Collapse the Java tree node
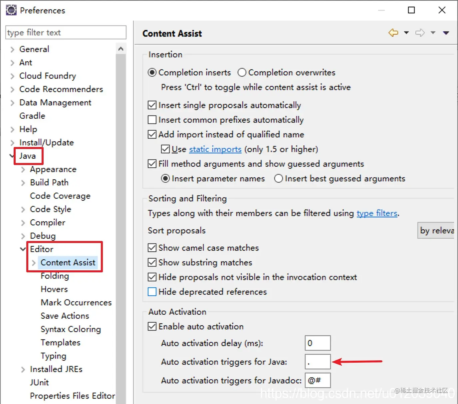This screenshot has height=404, width=458. (x=12, y=156)
